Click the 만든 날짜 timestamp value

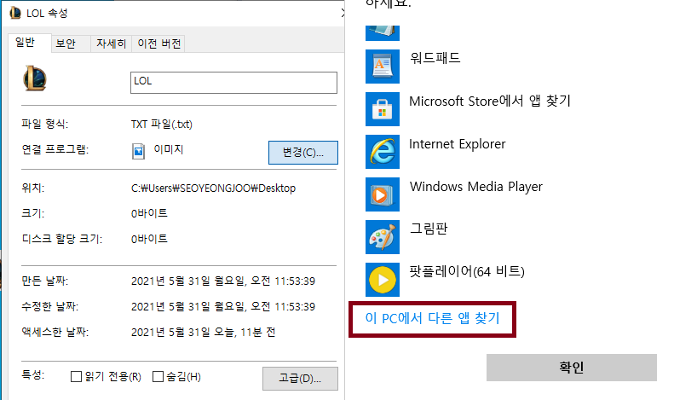point(223,281)
